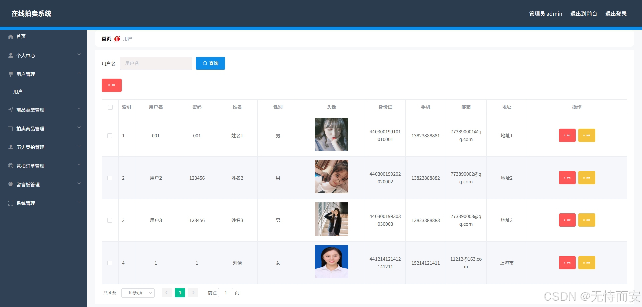
Task: Click ID number 440300199303030003
Action: (x=385, y=220)
